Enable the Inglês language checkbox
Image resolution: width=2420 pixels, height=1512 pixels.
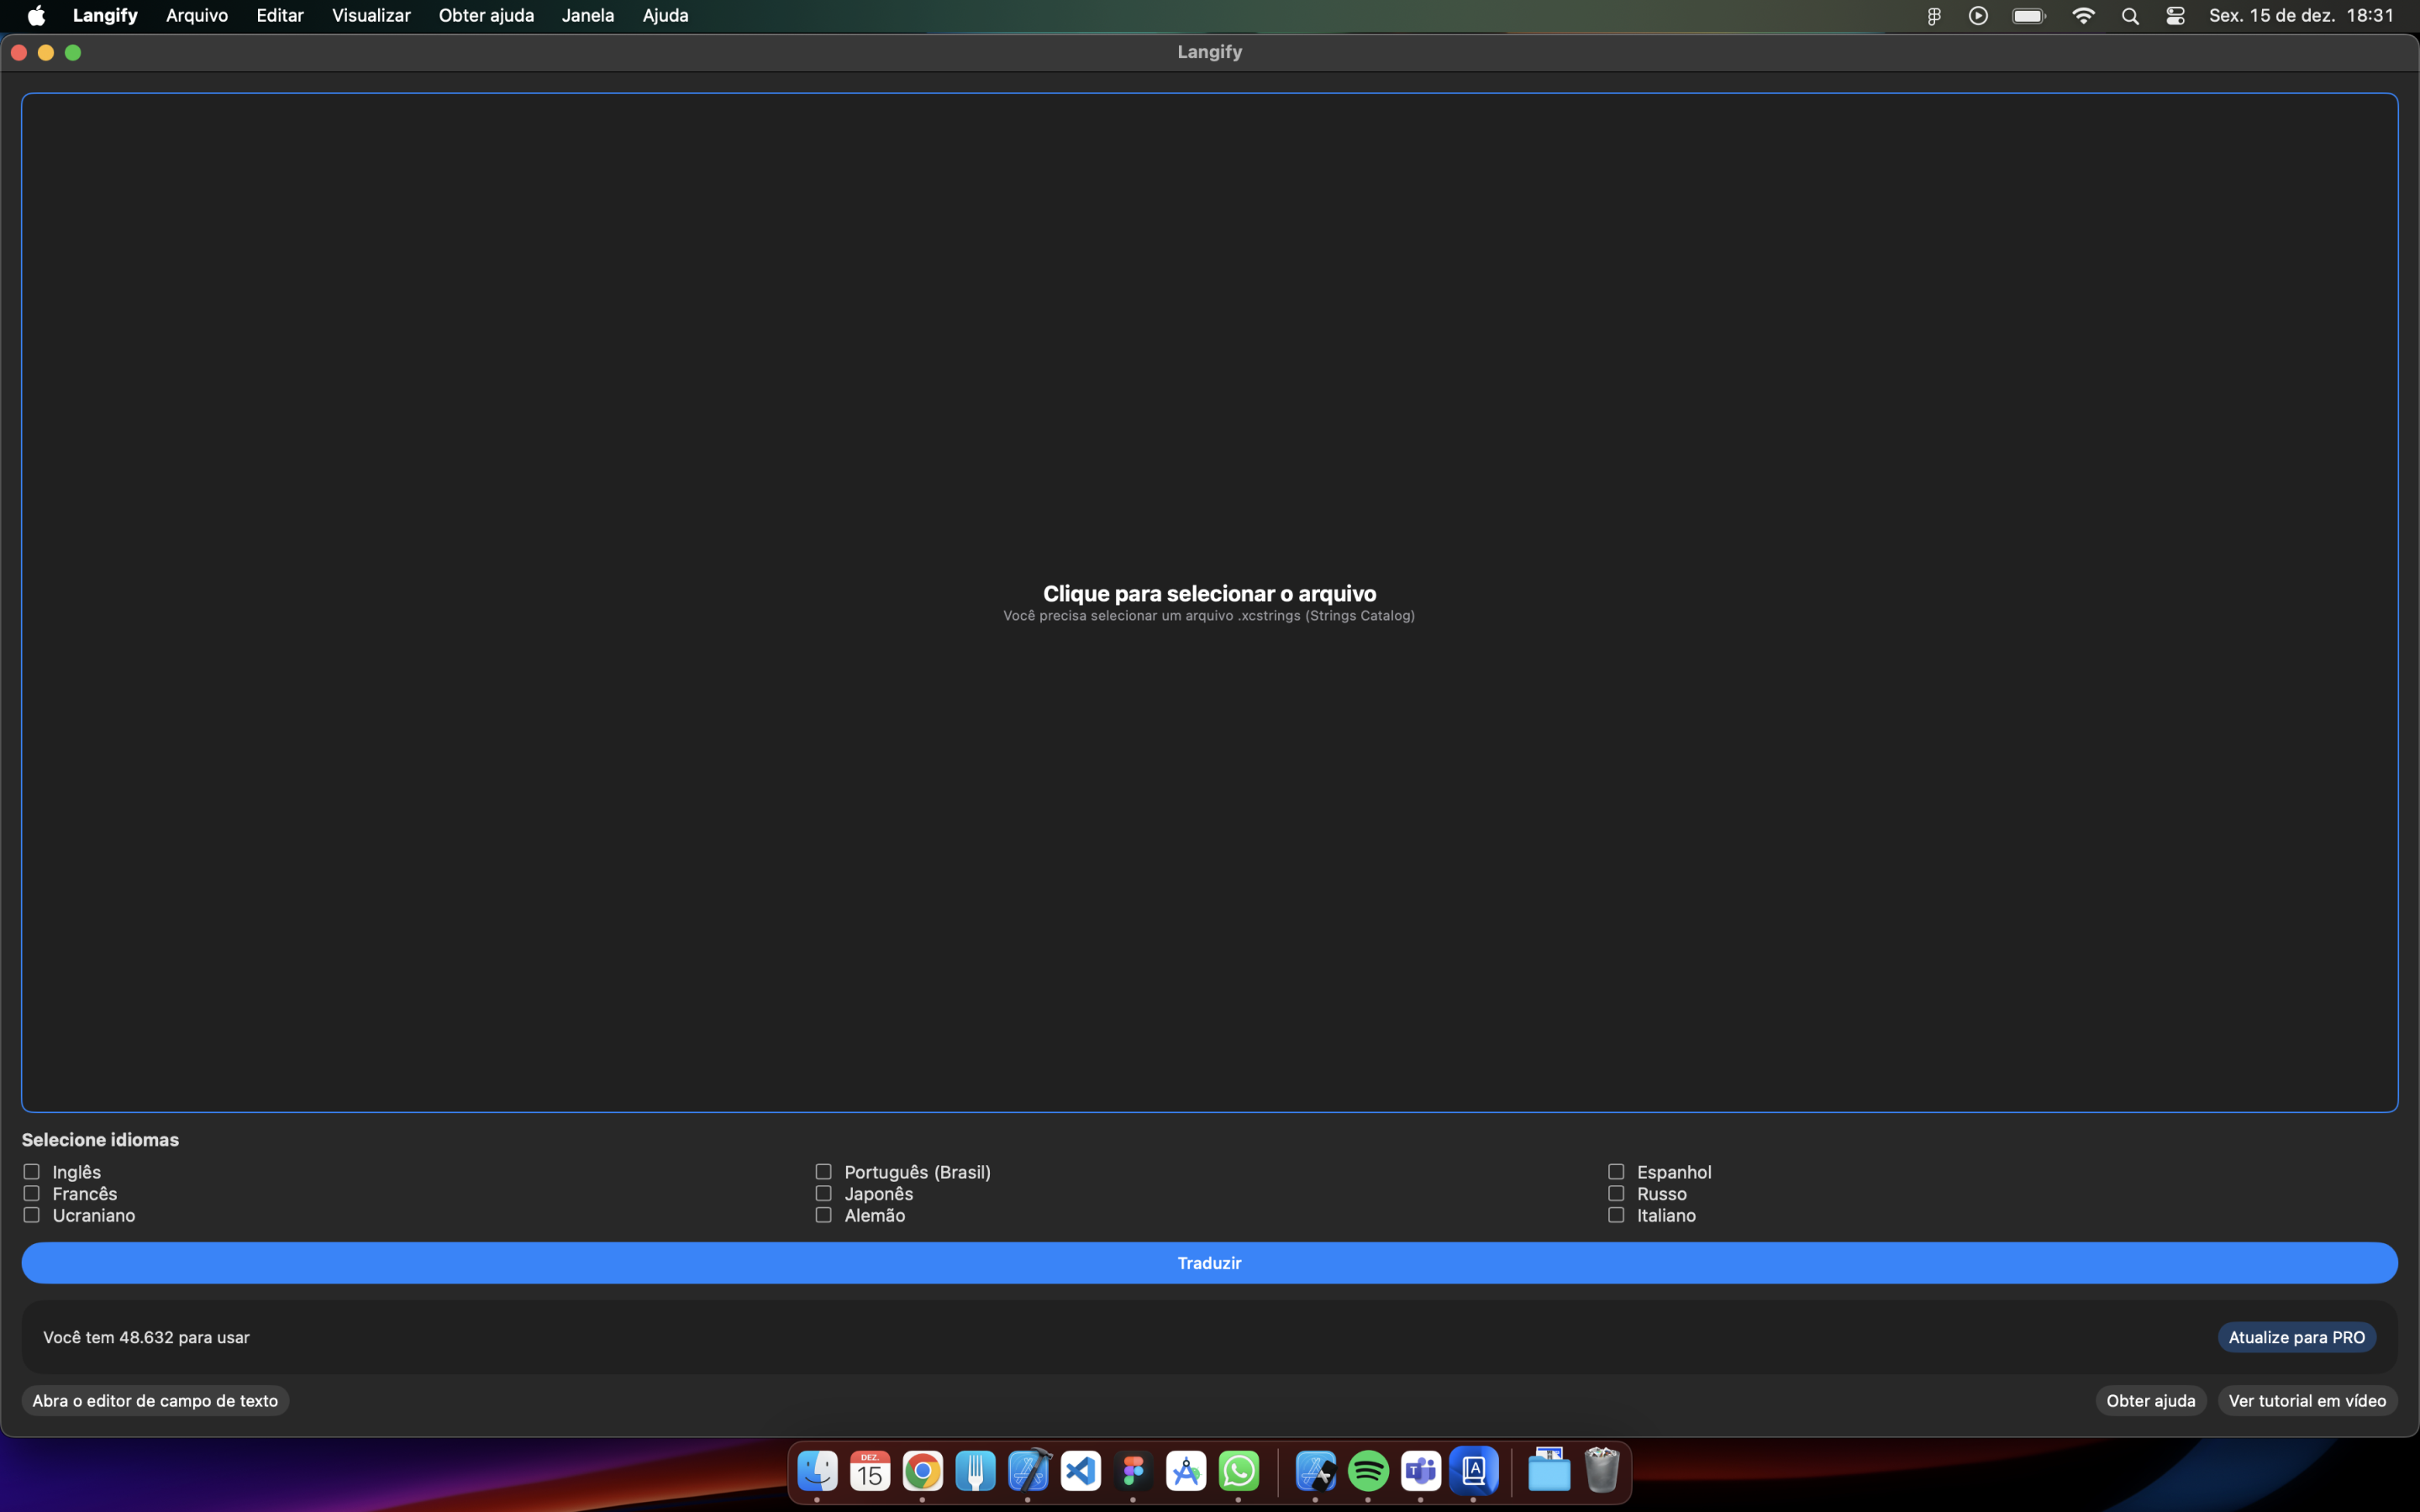click(x=32, y=1171)
